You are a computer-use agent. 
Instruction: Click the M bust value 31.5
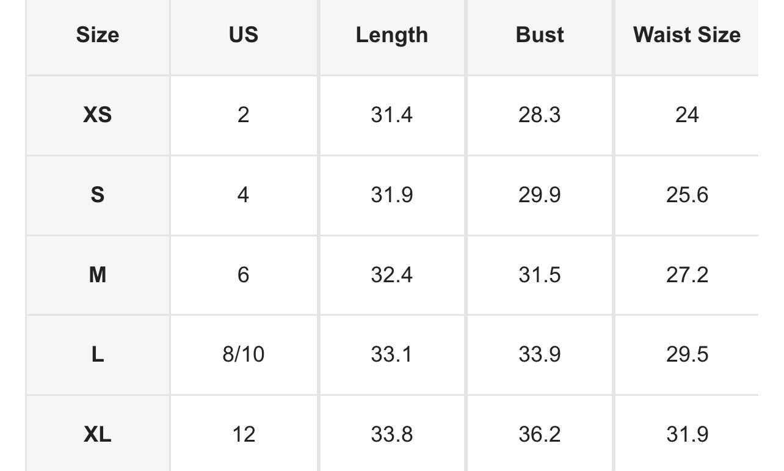[x=540, y=275]
